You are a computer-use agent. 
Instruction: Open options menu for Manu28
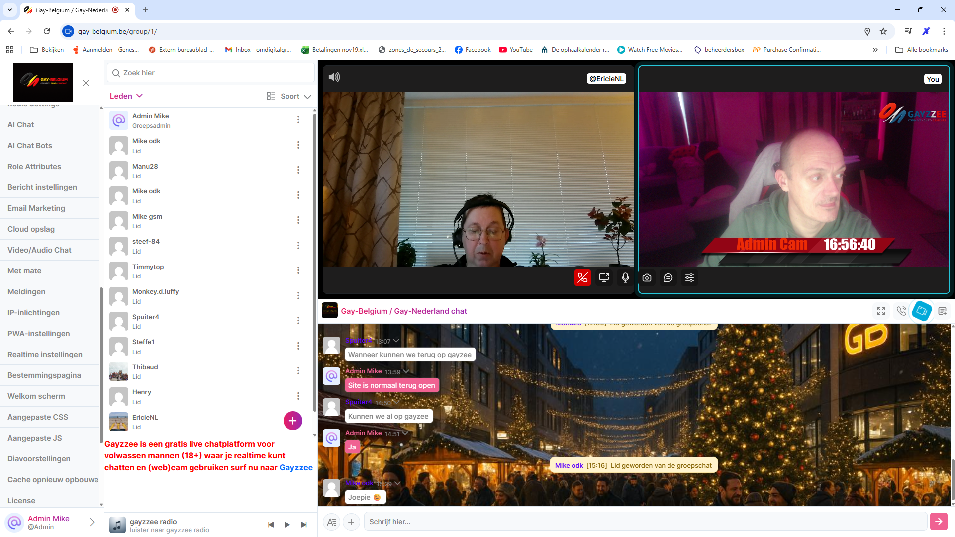pyautogui.click(x=298, y=170)
